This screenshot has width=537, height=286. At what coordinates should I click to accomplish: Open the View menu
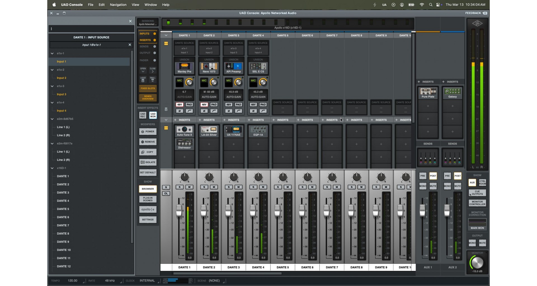[135, 5]
